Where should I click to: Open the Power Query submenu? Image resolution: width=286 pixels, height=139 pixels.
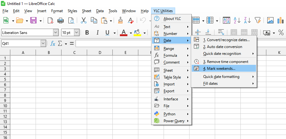(174, 121)
